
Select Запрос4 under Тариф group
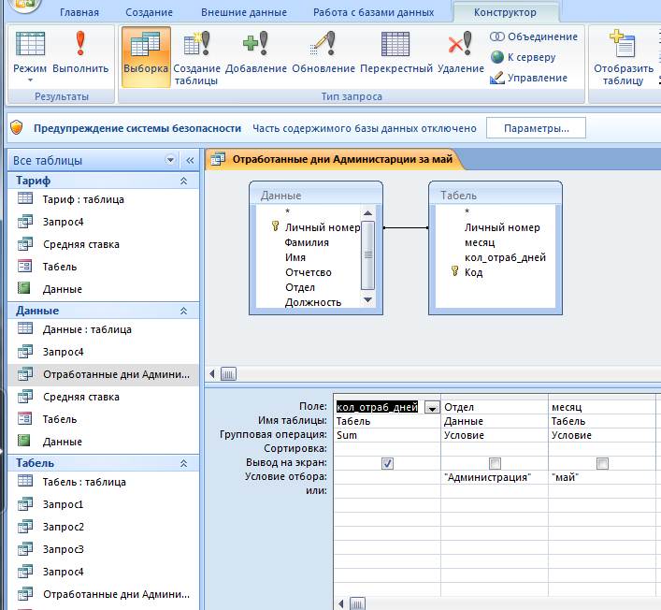(103, 222)
